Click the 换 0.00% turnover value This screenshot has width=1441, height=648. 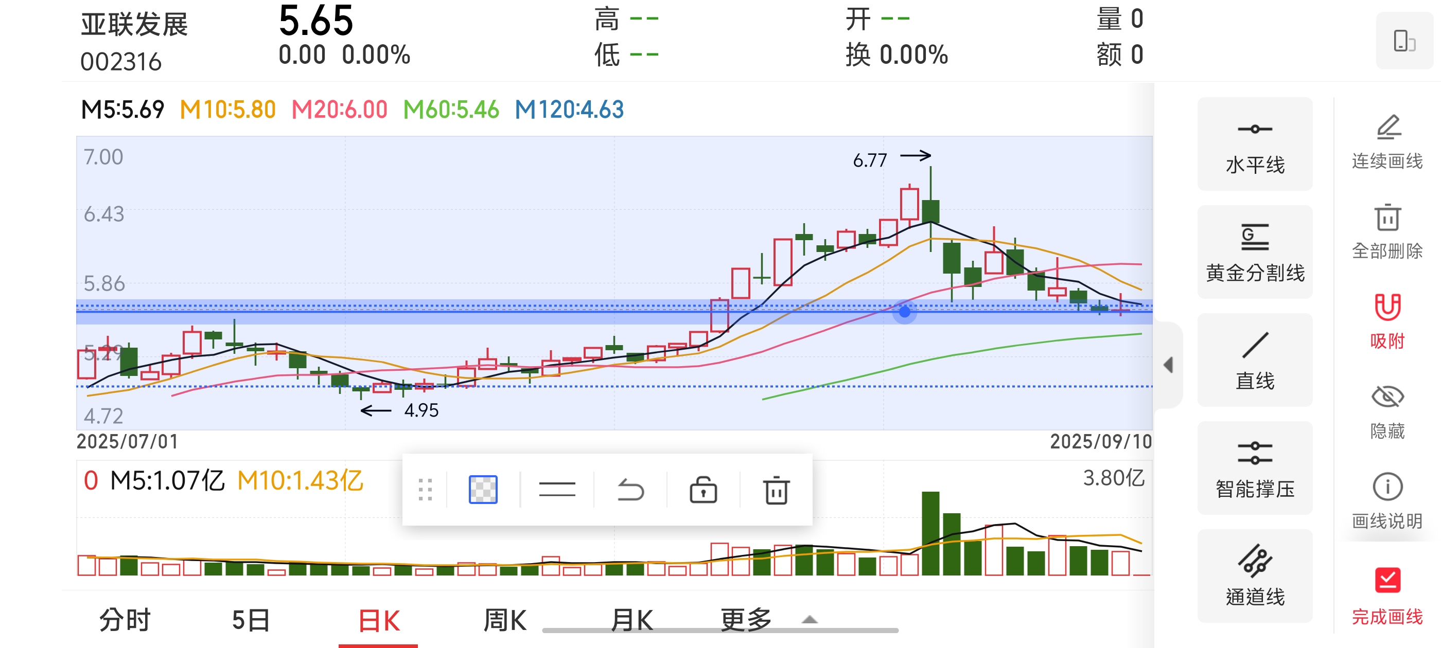pos(897,56)
